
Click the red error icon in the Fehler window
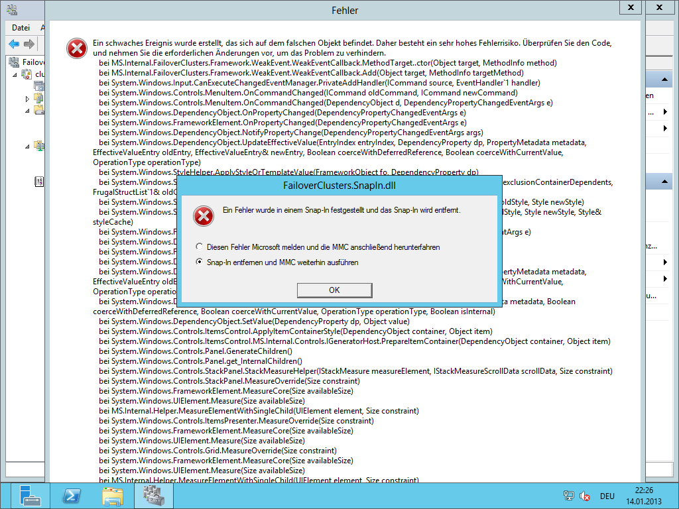77,48
